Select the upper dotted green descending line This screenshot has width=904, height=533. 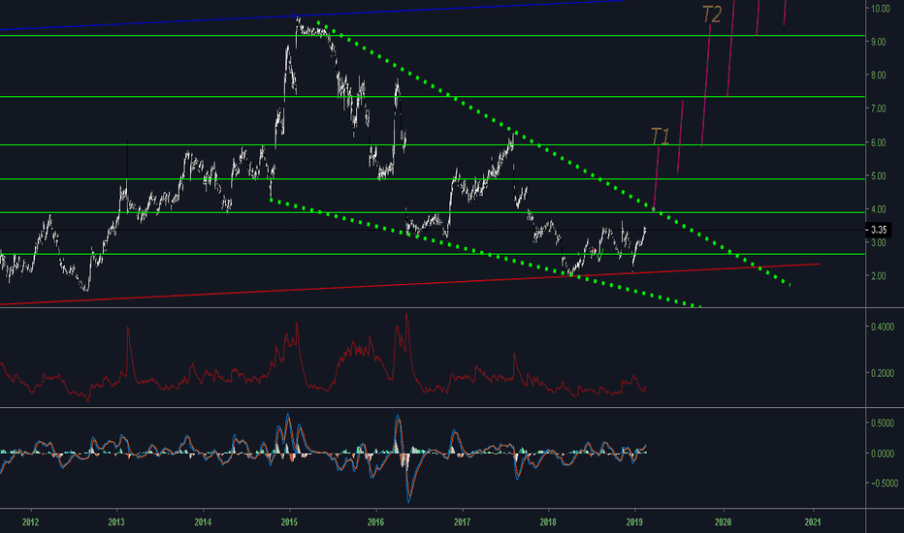coord(554,153)
